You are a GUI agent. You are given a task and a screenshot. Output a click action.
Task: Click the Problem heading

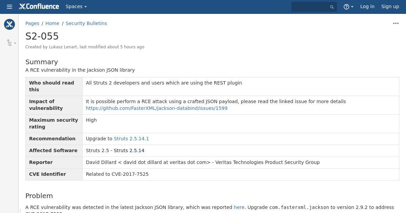click(x=39, y=196)
